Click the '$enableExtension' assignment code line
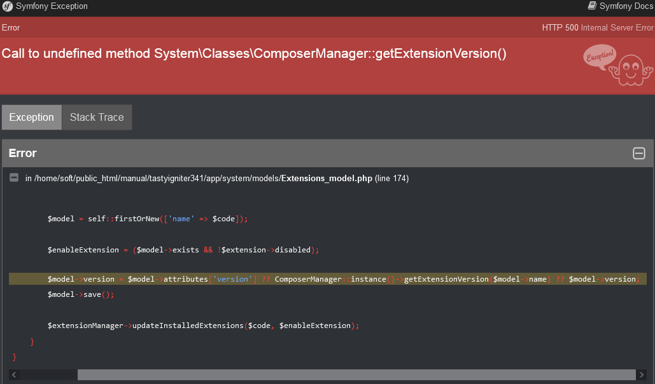This screenshot has height=384, width=655. pyautogui.click(x=183, y=250)
